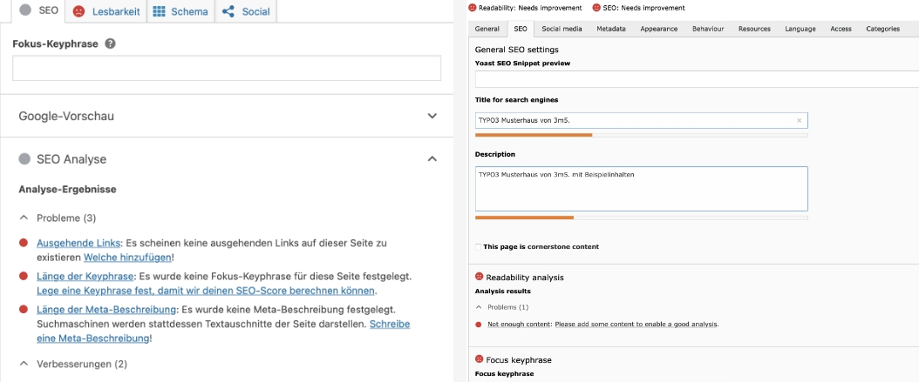Click the description length orange progress bar
The height and width of the screenshot is (382, 919).
point(524,218)
